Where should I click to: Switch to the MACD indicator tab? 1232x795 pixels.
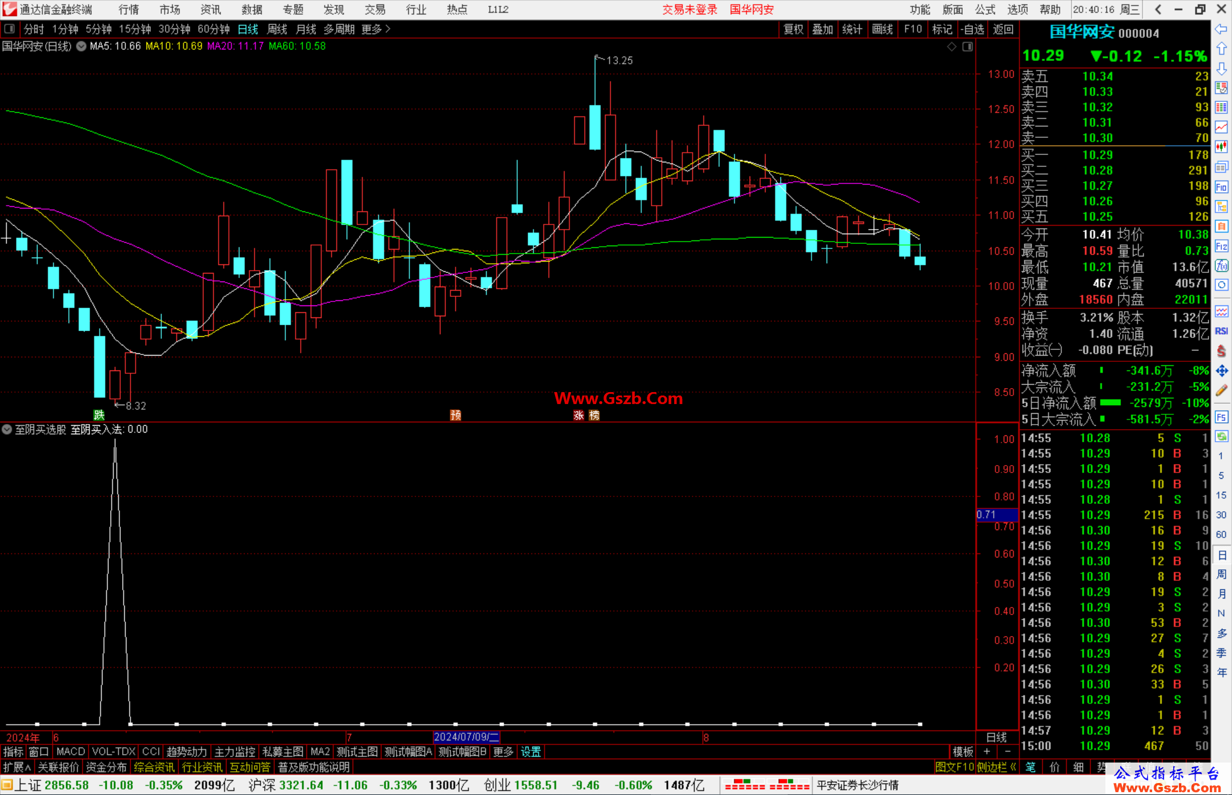click(x=71, y=752)
